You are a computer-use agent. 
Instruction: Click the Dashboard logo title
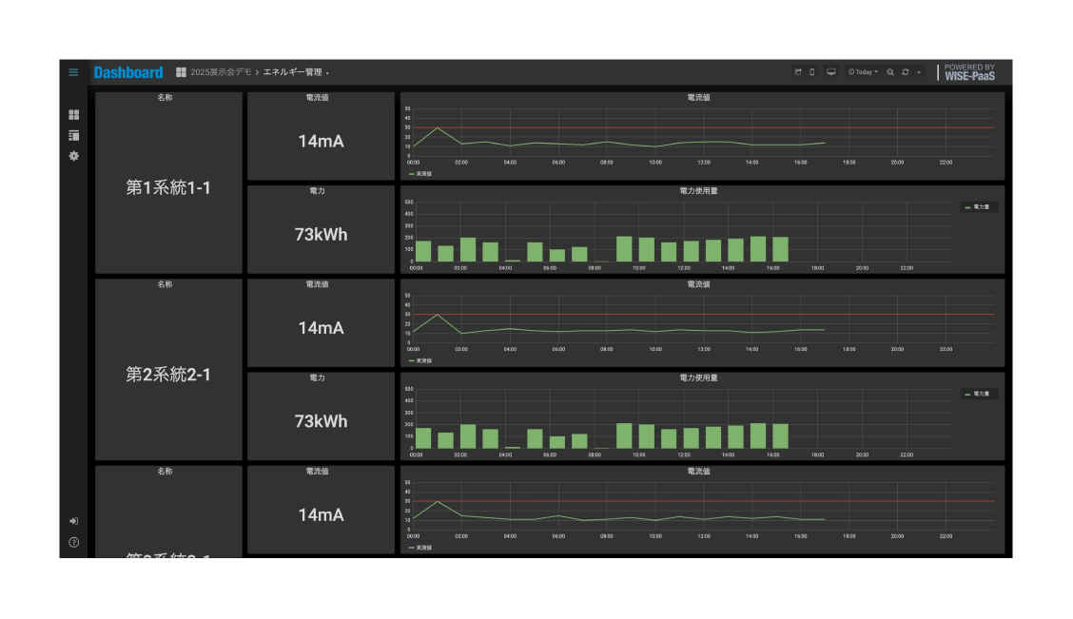pos(128,72)
